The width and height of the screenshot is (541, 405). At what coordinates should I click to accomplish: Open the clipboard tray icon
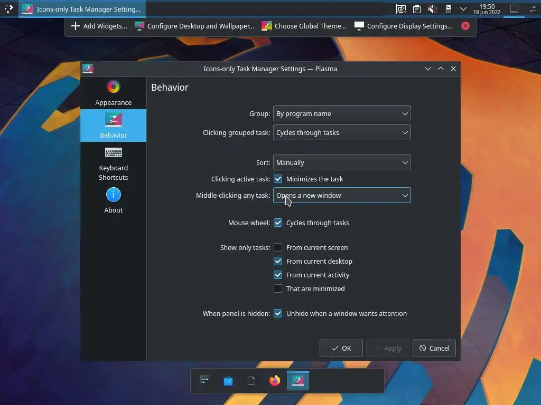(417, 9)
